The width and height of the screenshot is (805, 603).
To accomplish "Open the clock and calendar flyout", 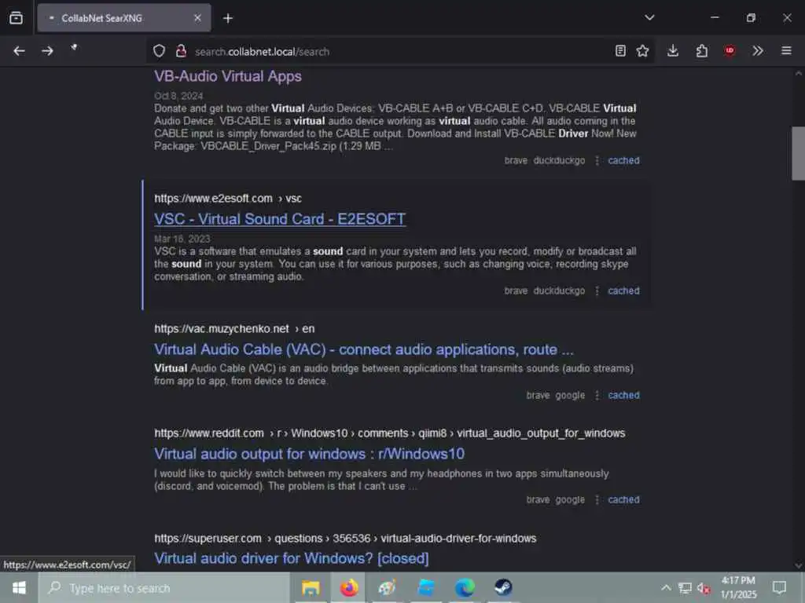I will [x=738, y=587].
